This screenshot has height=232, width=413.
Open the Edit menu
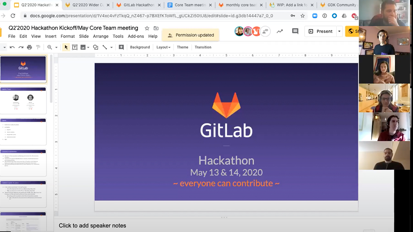coord(23,36)
